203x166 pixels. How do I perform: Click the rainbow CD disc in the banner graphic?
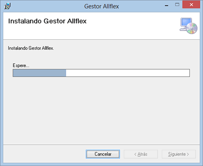click(192, 28)
